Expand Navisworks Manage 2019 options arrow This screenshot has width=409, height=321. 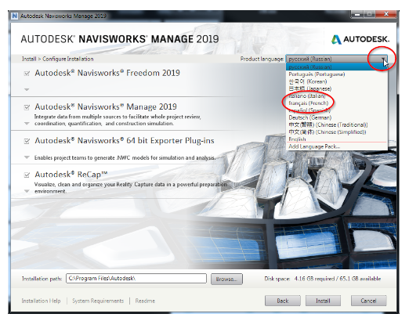27,124
